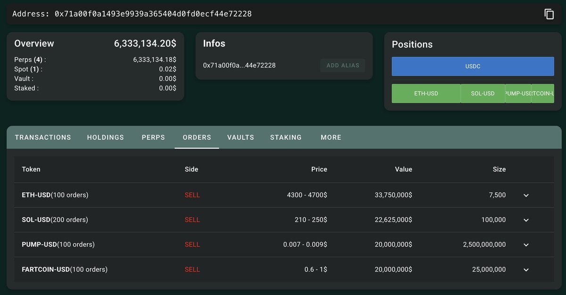566x295 pixels.
Task: Click the Add Alias button
Action: (x=343, y=66)
